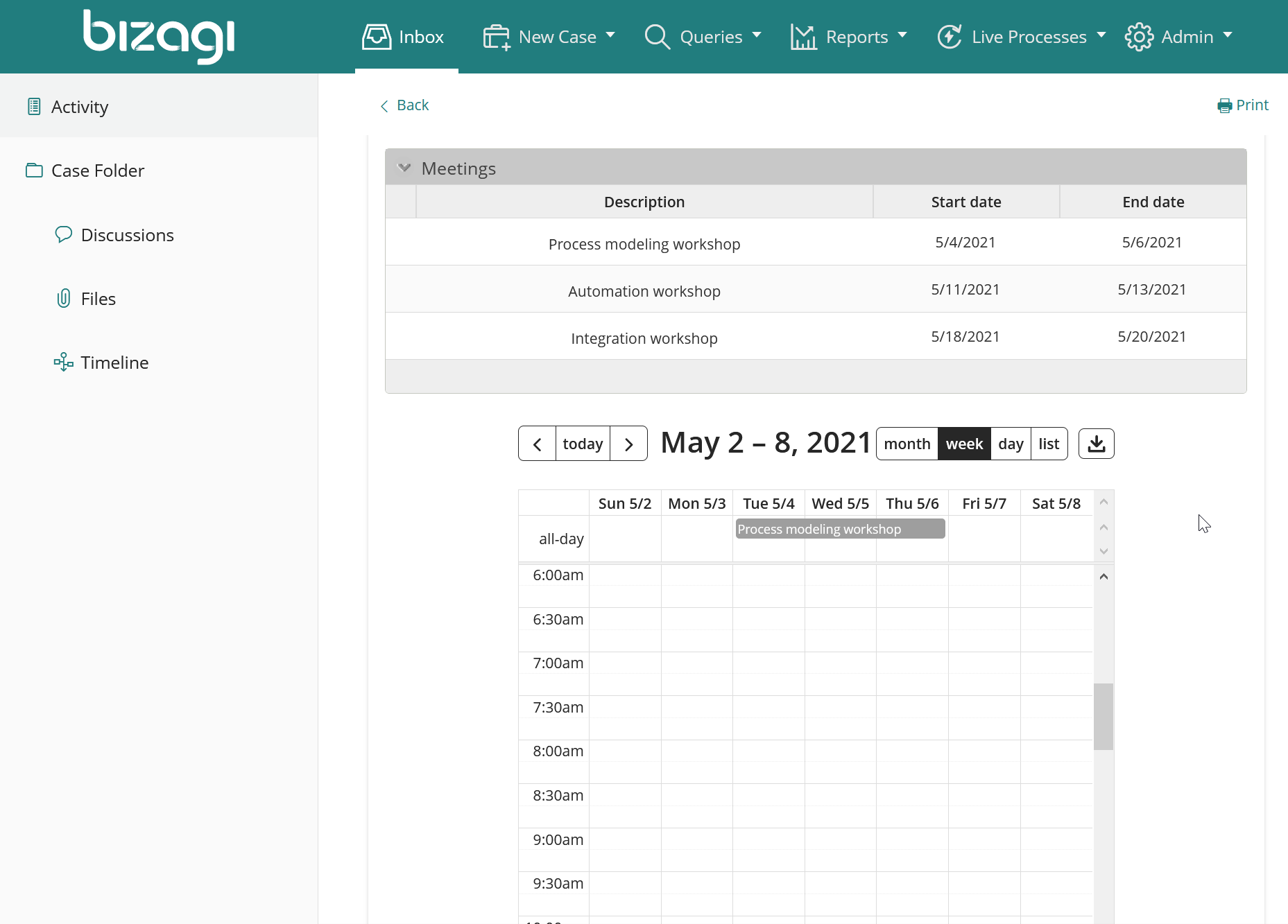The width and height of the screenshot is (1288, 924).
Task: Click the 5/20/2021 end date cell
Action: (x=1152, y=336)
